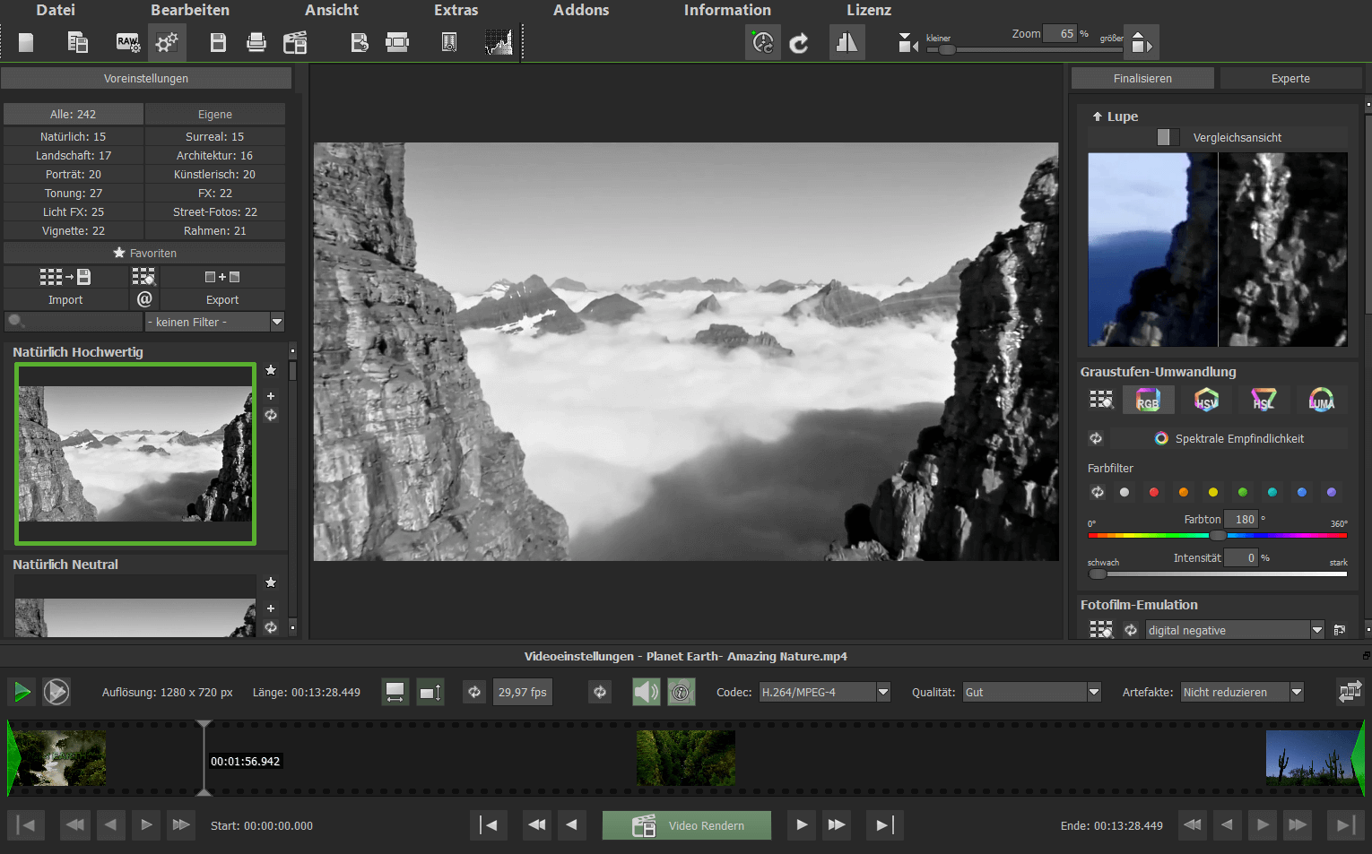Filter presets by Architektur: 16

click(214, 155)
